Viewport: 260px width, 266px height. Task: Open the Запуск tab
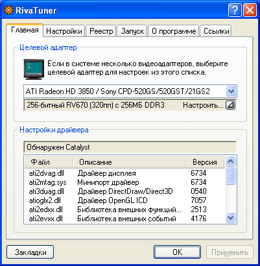point(132,31)
